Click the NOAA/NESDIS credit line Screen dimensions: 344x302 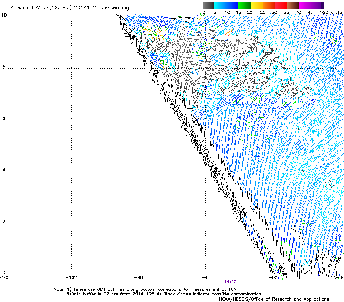[274, 299]
